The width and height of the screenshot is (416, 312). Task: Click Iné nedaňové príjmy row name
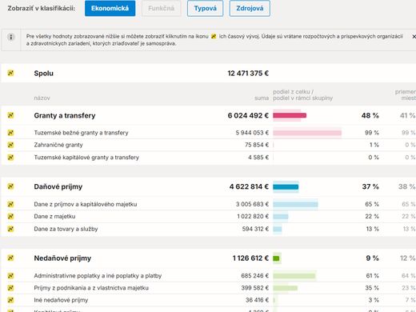point(61,300)
